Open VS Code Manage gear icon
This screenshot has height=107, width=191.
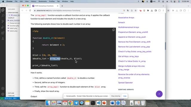pyautogui.click(x=3, y=94)
